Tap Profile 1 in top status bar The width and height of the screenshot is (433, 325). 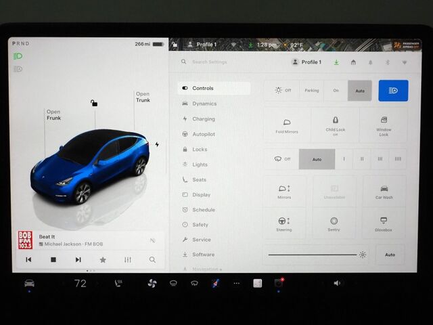pyautogui.click(x=202, y=45)
